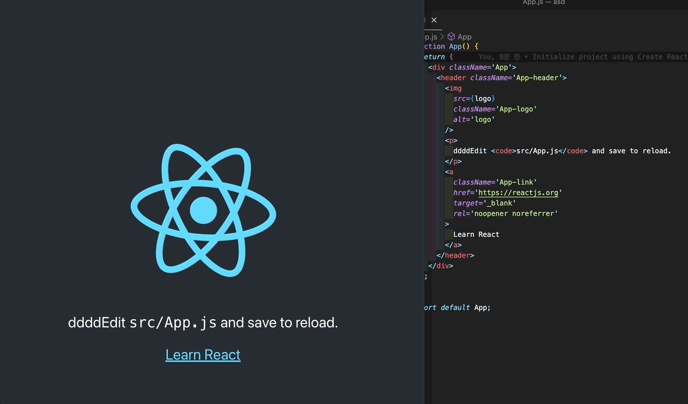The height and width of the screenshot is (404, 688).
Task: Close the open editor tab
Action: [x=434, y=20]
